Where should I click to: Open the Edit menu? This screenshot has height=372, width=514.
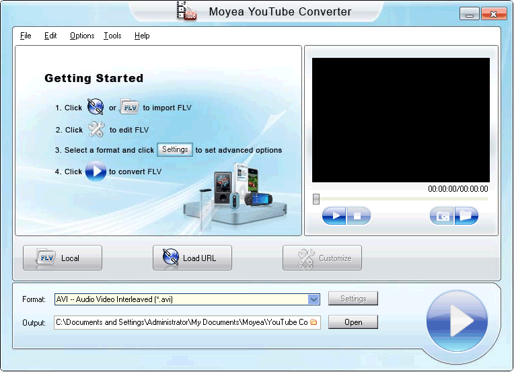coord(50,36)
